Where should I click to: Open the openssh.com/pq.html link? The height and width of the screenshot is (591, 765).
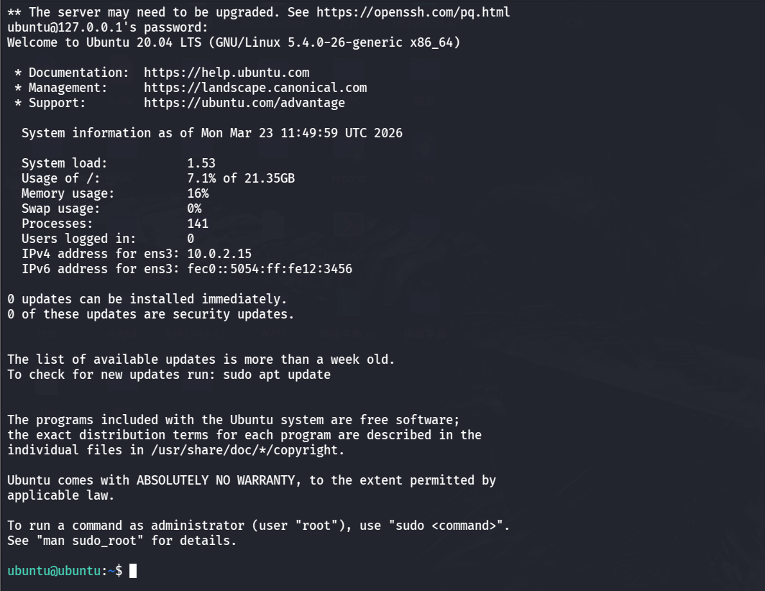click(413, 12)
